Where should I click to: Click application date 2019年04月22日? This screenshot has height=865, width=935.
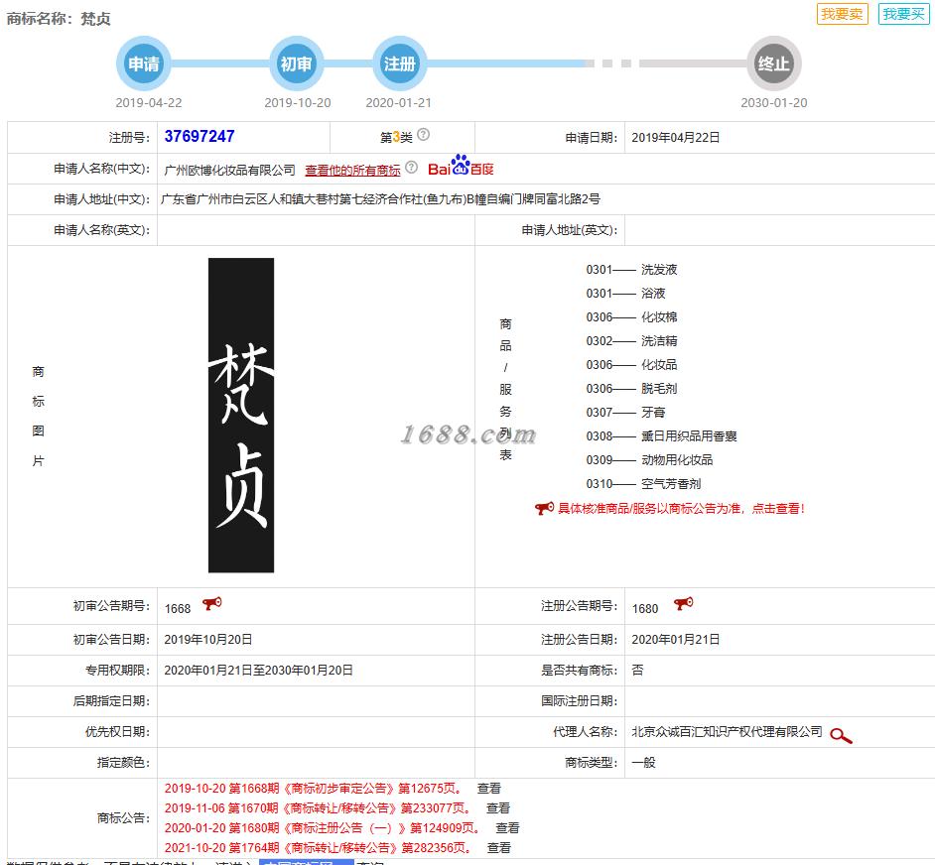pos(676,138)
